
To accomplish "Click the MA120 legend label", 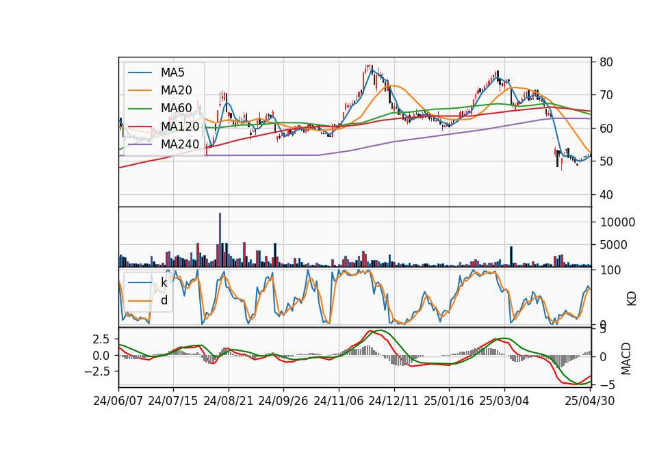I will pyautogui.click(x=180, y=126).
